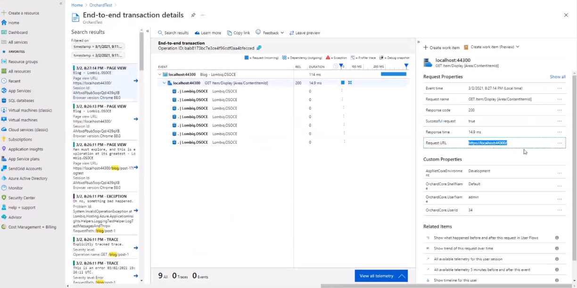The width and height of the screenshot is (577, 288).
Task: Select the 8:26:11 PM exception result
Action: pyautogui.click(x=105, y=214)
